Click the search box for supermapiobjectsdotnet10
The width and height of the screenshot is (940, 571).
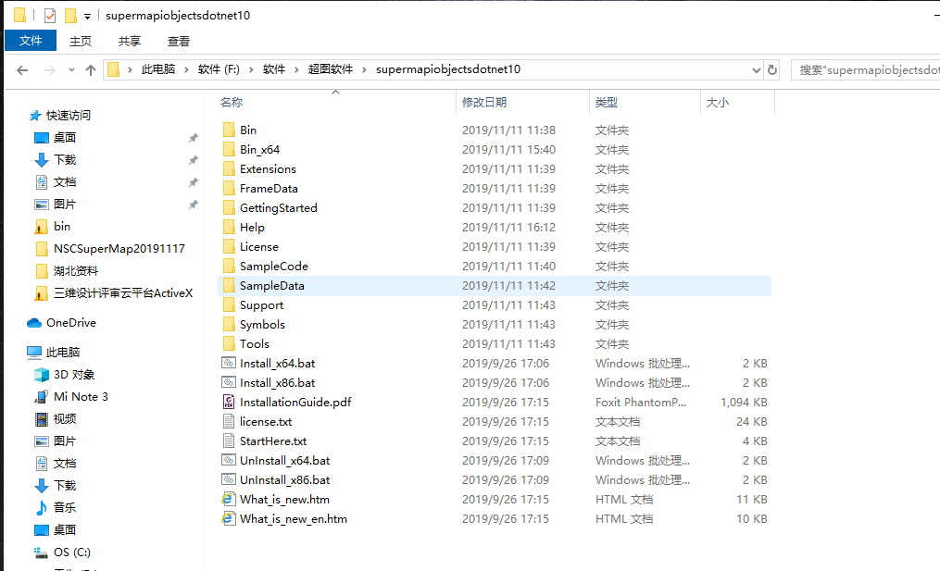click(x=866, y=70)
